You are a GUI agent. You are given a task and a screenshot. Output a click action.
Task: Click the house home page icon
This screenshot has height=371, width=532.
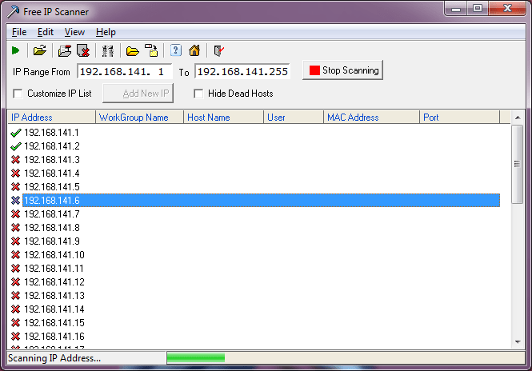tap(194, 50)
